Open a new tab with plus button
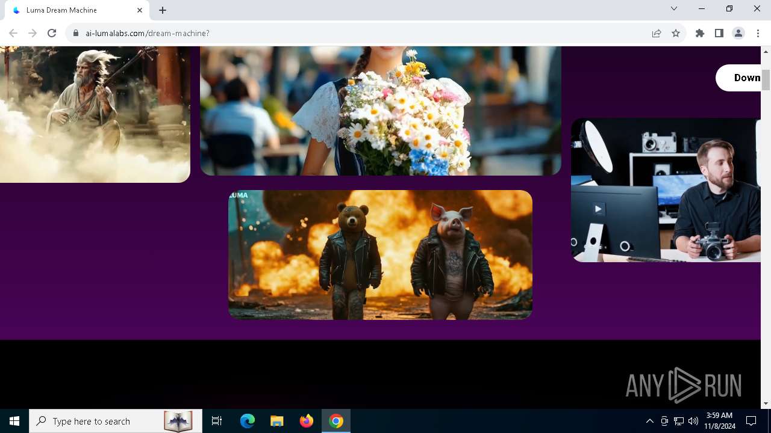 click(x=163, y=10)
